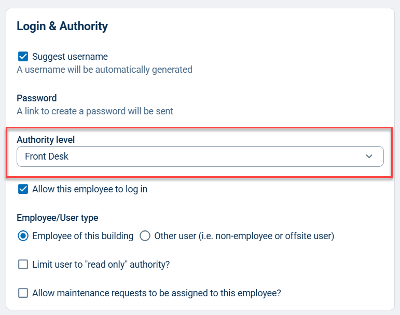This screenshot has height=315, width=400.
Task: Check Allow maintenance requests assignment checkbox
Action: (x=23, y=293)
